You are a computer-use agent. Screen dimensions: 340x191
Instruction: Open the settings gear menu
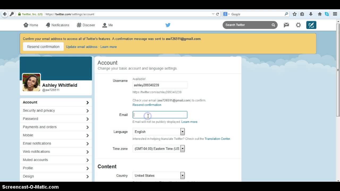tap(298, 25)
